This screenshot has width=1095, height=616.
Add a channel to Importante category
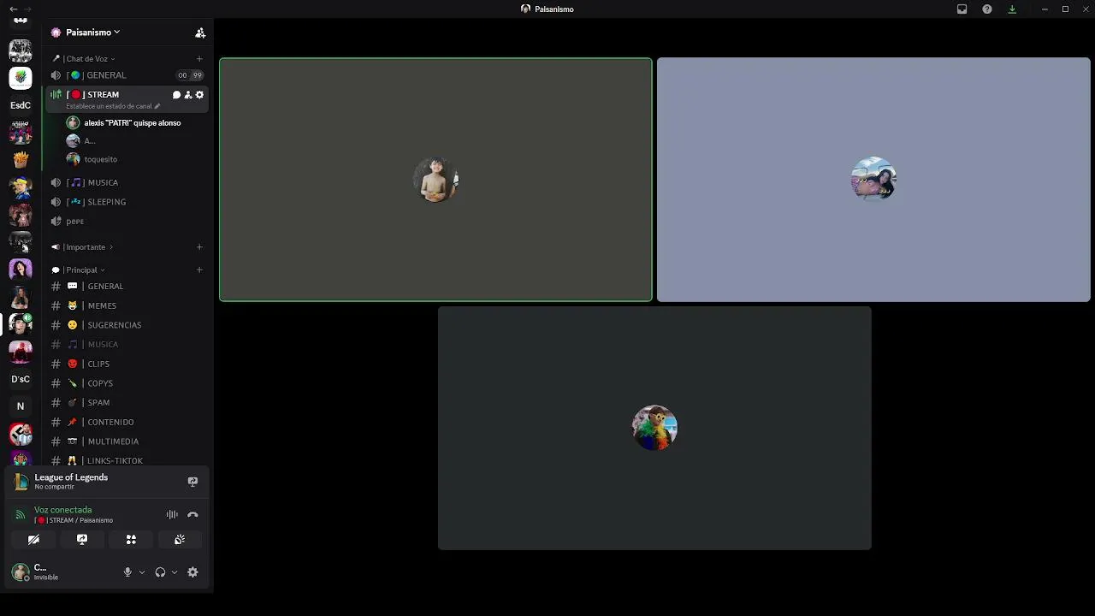pos(199,247)
